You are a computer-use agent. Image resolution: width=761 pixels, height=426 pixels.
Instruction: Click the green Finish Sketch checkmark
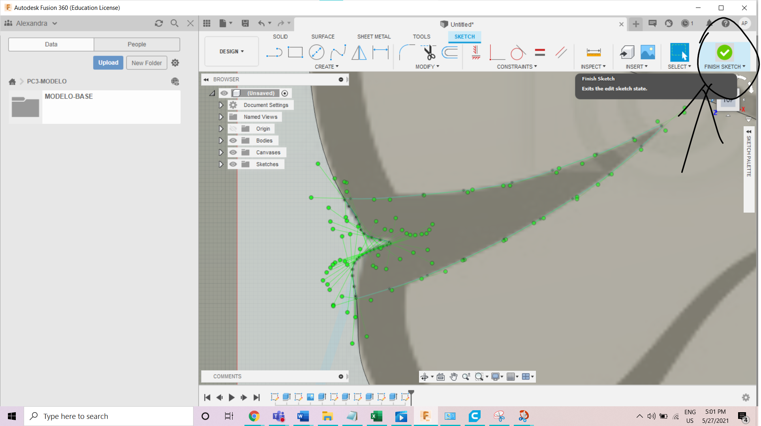pos(724,52)
